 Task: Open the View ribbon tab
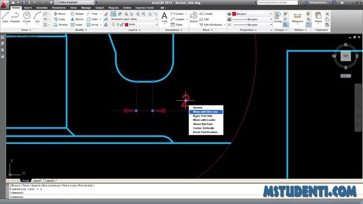[73, 8]
